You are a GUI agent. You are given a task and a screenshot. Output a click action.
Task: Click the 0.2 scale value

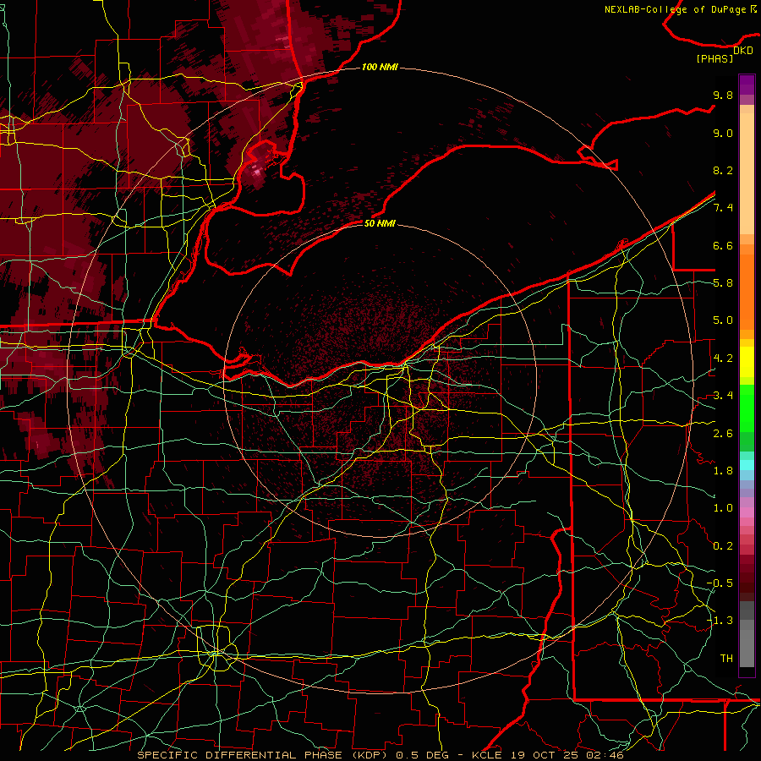tap(723, 546)
